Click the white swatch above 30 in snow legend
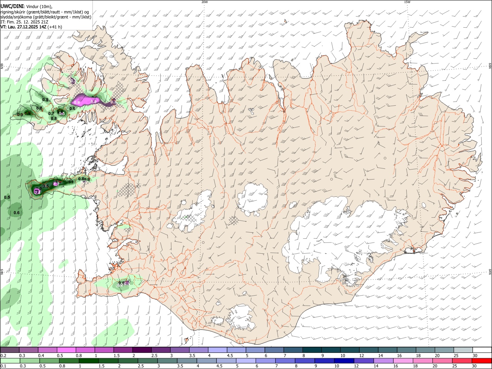This screenshot has height=369, width=492. (x=482, y=350)
